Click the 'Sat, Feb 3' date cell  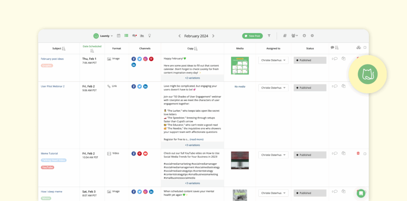89,191
